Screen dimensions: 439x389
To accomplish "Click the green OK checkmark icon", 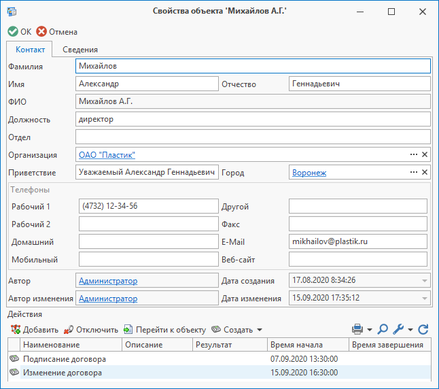I will coord(13,32).
